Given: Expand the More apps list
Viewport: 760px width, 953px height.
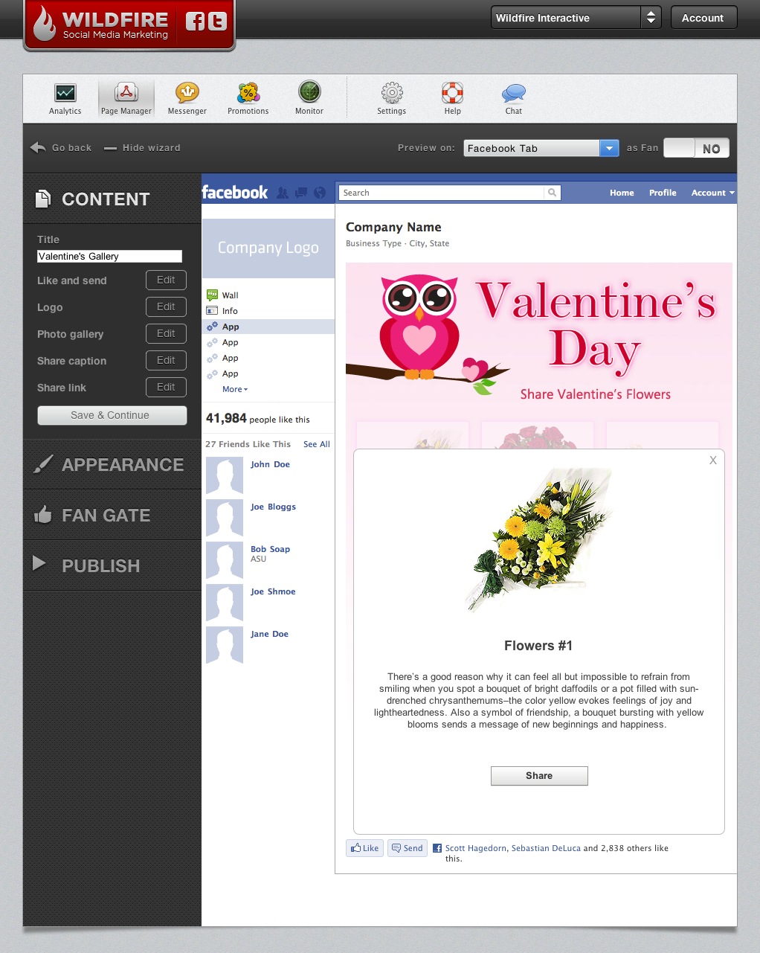Looking at the screenshot, I should (235, 389).
